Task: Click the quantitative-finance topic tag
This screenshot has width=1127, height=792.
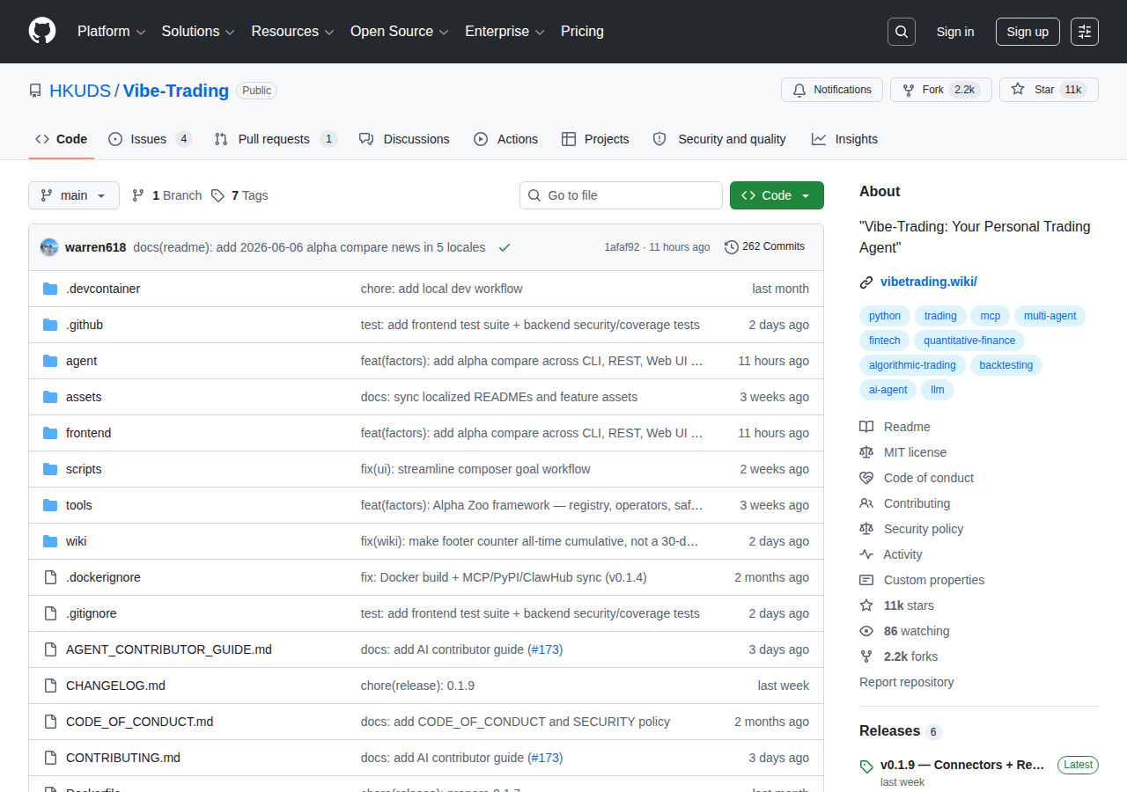Action: click(969, 341)
